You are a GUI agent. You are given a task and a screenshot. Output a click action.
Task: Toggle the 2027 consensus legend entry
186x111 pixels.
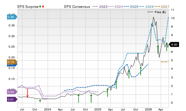pos(162,7)
